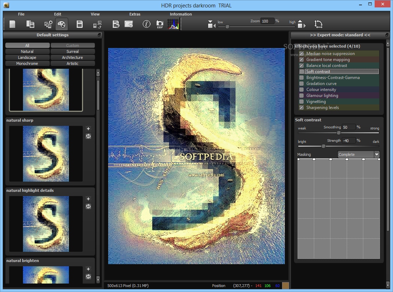Enable Brightness-Contrast-Gamma checkbox
This screenshot has height=292, width=393.
301,78
